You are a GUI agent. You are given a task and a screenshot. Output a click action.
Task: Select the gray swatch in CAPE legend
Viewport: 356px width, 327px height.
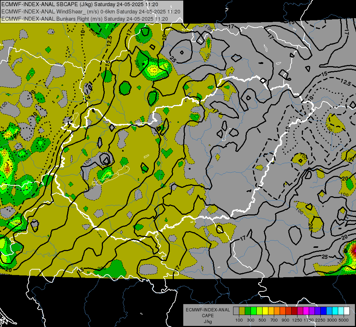tap(236, 311)
